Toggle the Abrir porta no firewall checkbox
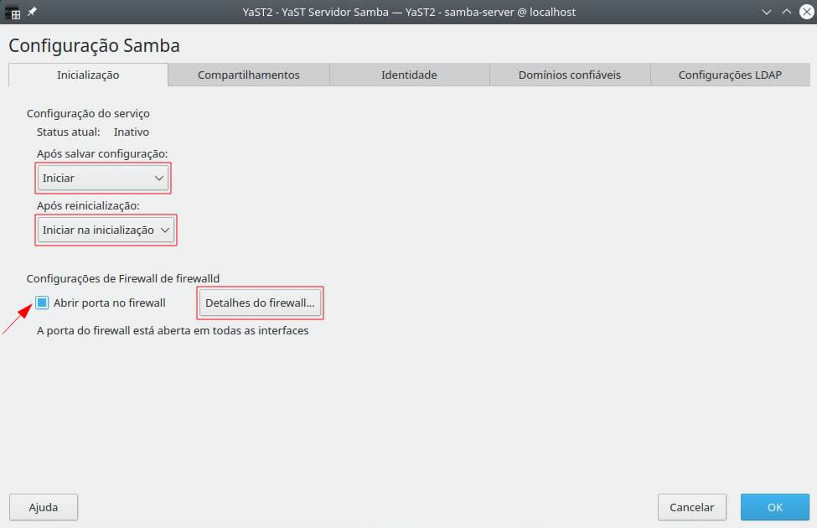817x528 pixels. 43,303
